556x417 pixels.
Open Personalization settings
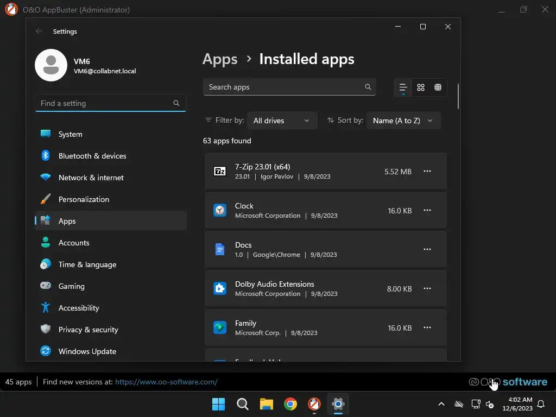point(111,199)
